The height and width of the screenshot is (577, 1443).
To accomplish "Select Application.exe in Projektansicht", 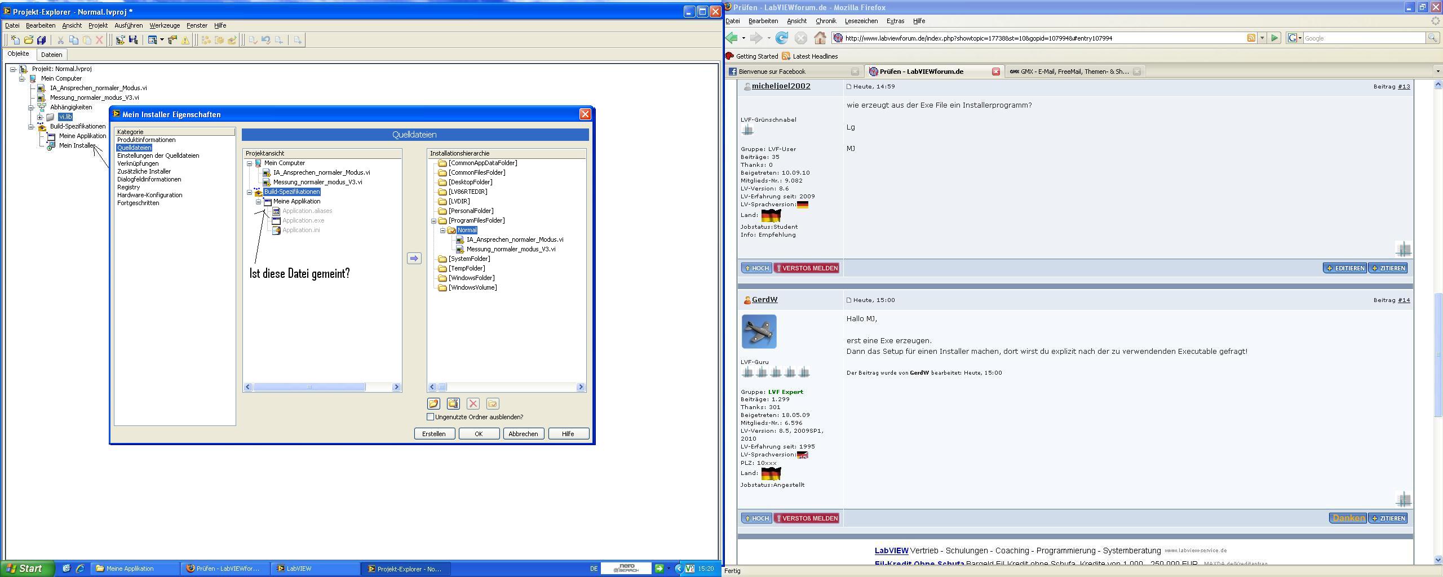I will 303,221.
